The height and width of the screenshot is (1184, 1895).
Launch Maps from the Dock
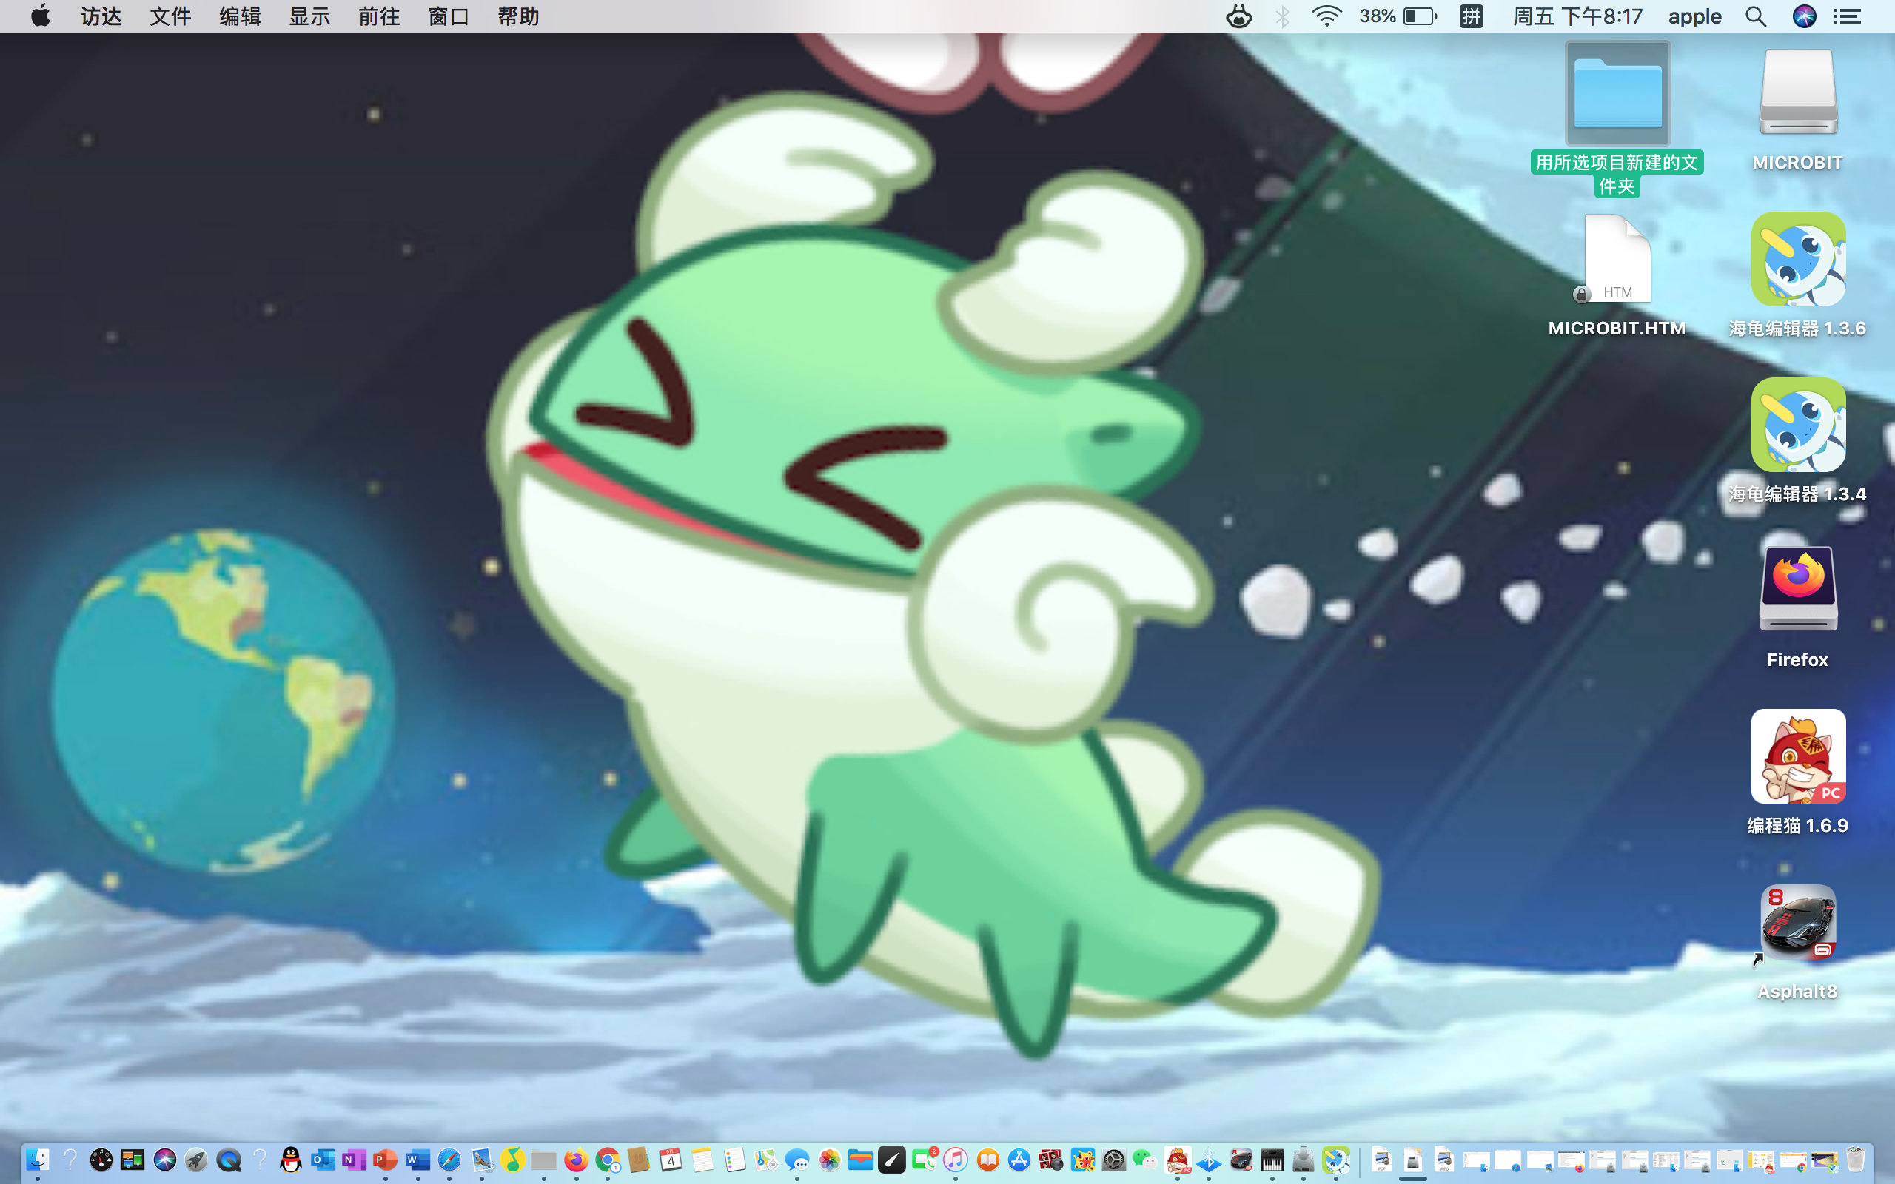click(x=766, y=1160)
